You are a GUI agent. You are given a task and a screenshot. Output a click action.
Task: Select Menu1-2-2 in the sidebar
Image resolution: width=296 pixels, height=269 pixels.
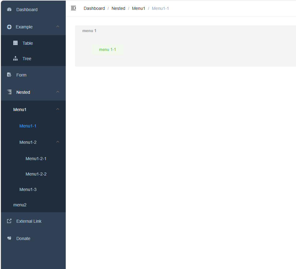36,174
